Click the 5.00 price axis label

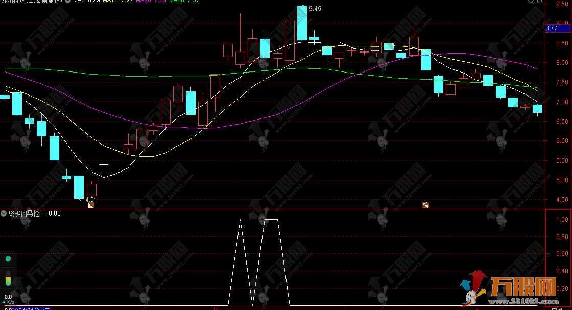[x=562, y=180]
